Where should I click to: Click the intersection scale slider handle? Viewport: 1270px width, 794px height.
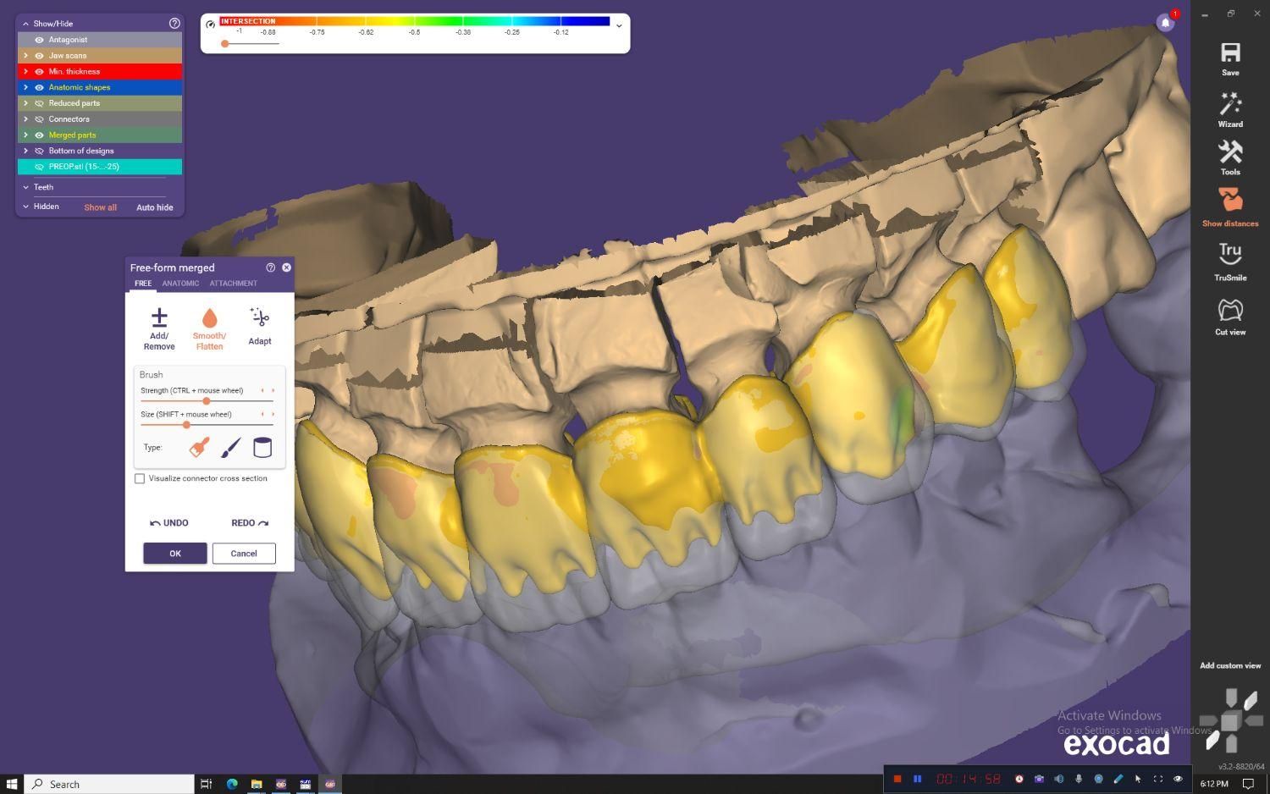click(224, 43)
